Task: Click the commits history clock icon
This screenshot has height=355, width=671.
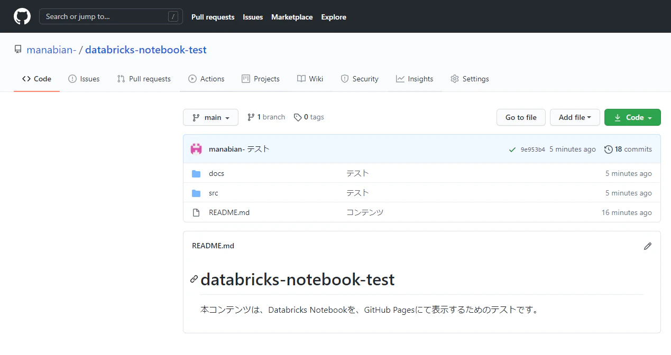Action: pos(609,150)
